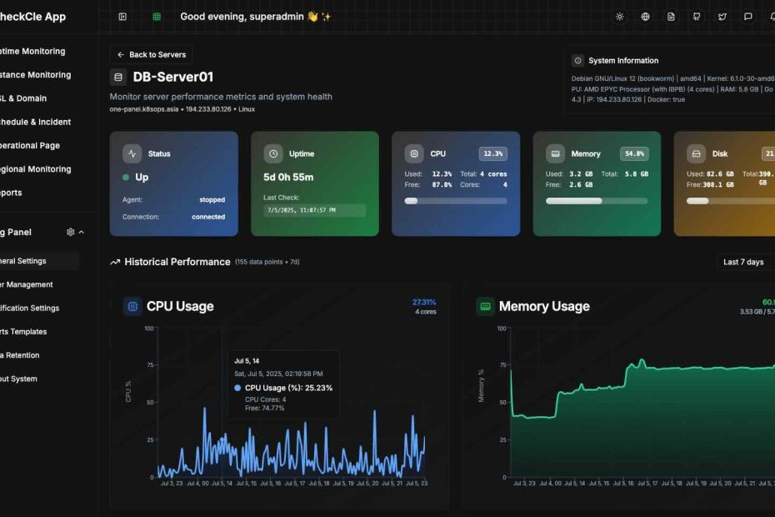
Task: Click the Twitter icon in the header
Action: pos(722,16)
